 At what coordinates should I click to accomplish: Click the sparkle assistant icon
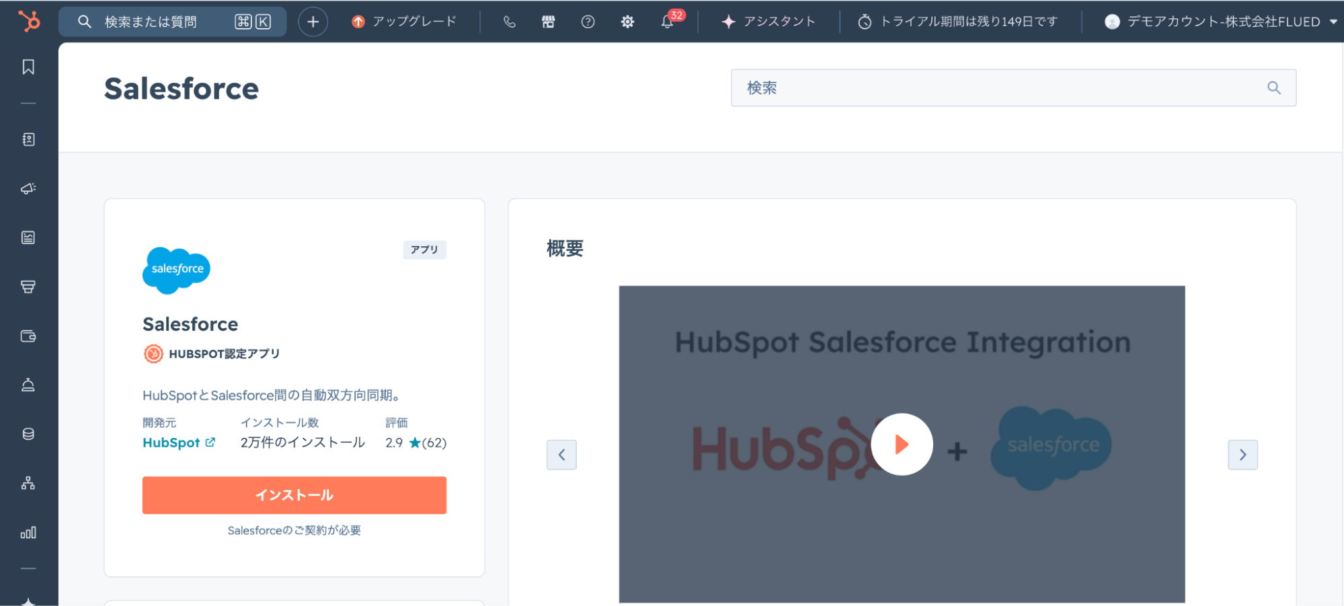pos(728,22)
